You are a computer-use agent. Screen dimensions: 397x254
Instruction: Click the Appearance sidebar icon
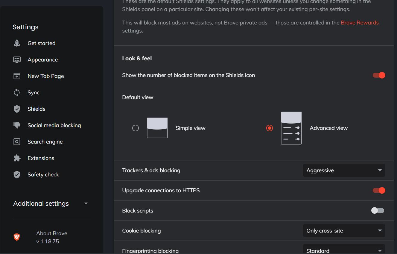17,60
